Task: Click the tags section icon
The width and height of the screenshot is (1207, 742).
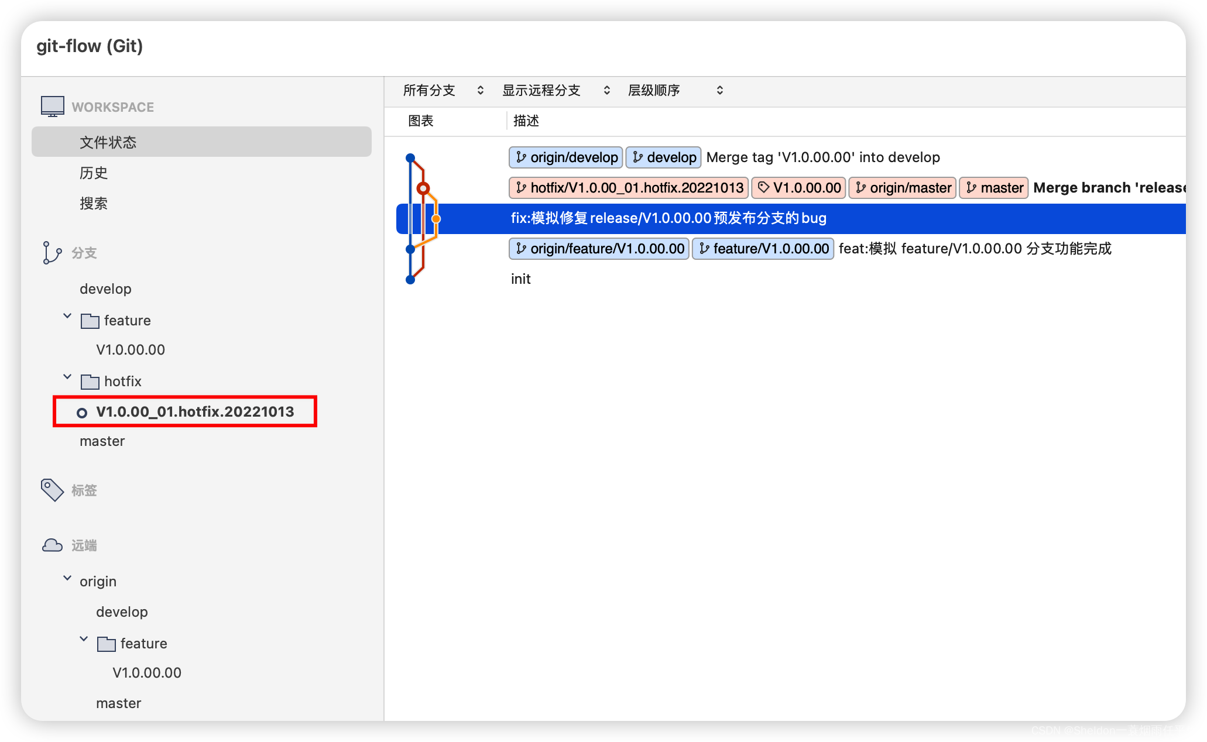Action: [x=52, y=490]
